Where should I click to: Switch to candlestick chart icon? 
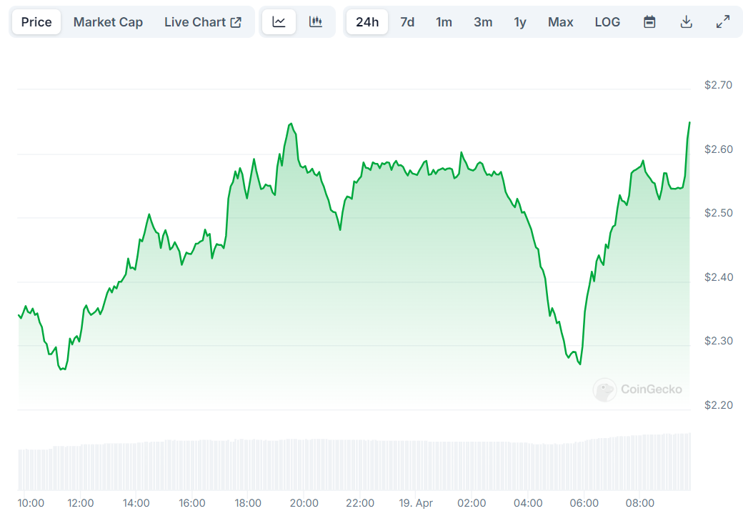[316, 22]
